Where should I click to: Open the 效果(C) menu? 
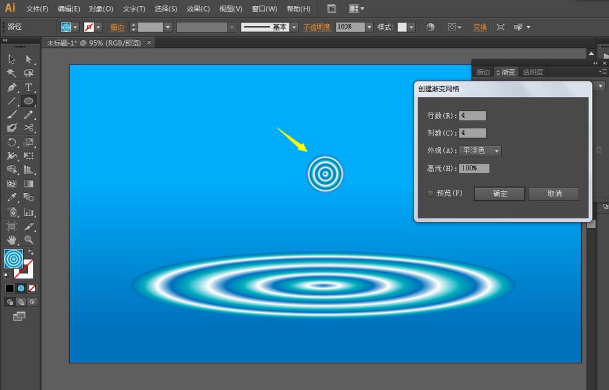pyautogui.click(x=198, y=9)
